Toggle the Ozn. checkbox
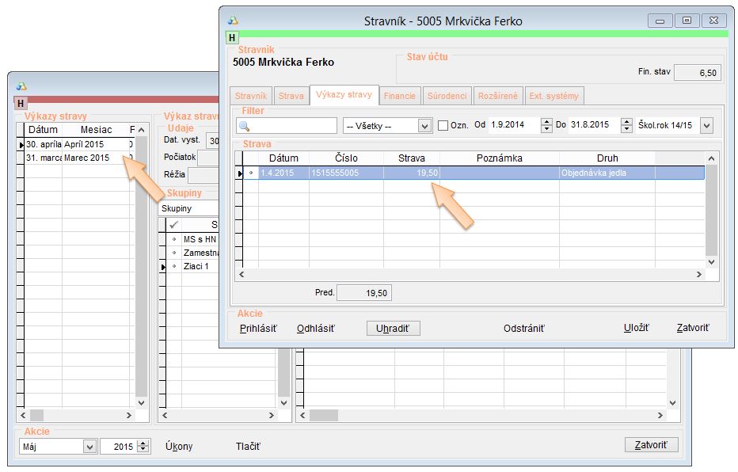Screen dimensions: 738x472 click(x=443, y=126)
